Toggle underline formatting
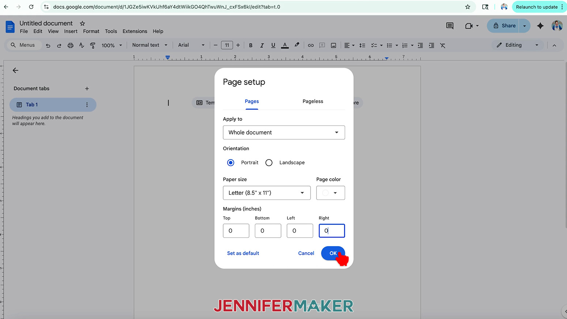 273,45
